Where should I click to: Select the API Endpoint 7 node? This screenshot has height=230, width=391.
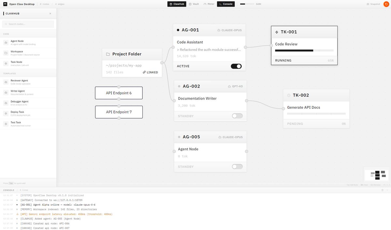pyautogui.click(x=119, y=112)
